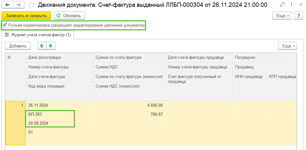Image resolution: width=306 pixels, height=150 pixels.
Task: Move row up with blue arrow
Action: tap(42, 46)
